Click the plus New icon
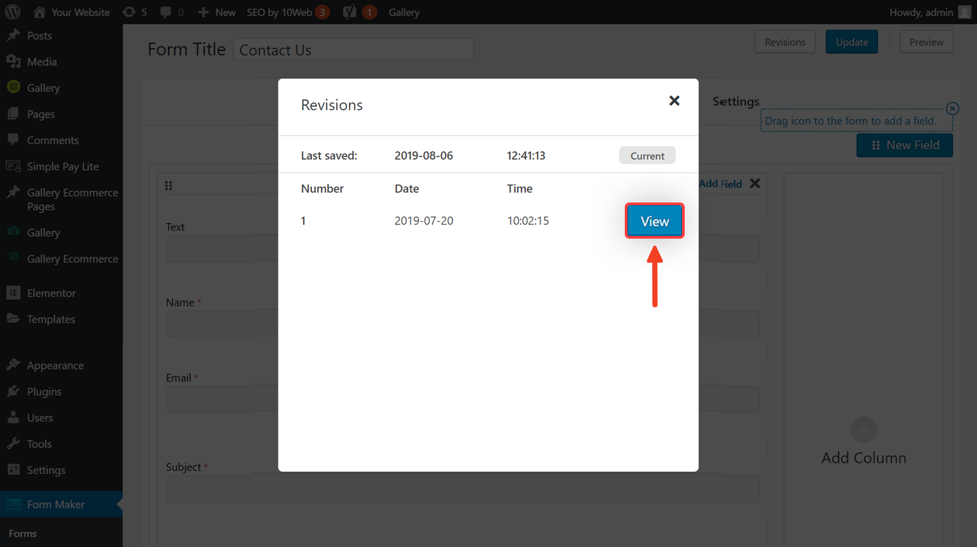 pos(203,12)
